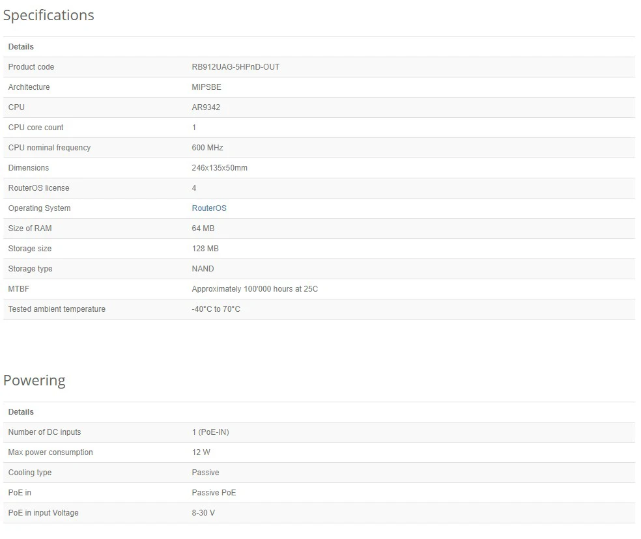Click the Storage type NAND value

point(203,268)
